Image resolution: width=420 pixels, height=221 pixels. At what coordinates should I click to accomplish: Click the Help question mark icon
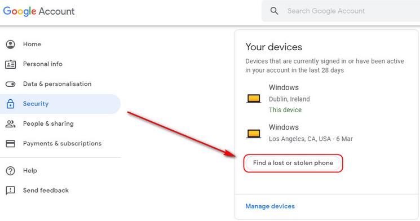coord(11,171)
